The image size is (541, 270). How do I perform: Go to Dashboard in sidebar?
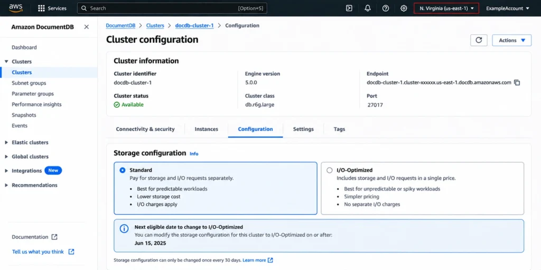(x=24, y=47)
